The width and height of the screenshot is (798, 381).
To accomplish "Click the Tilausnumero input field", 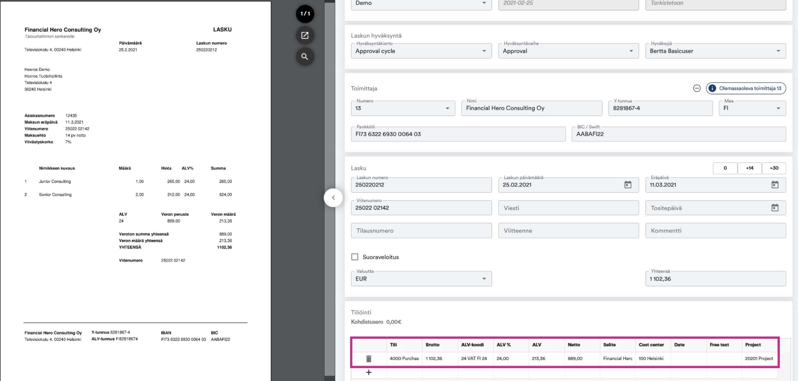I will click(x=421, y=230).
